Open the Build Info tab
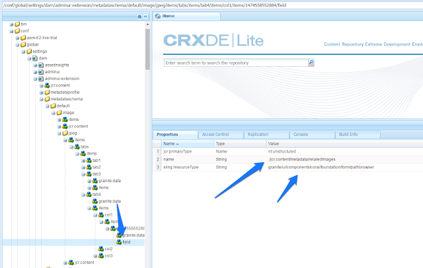The image size is (423, 268). [x=358, y=135]
